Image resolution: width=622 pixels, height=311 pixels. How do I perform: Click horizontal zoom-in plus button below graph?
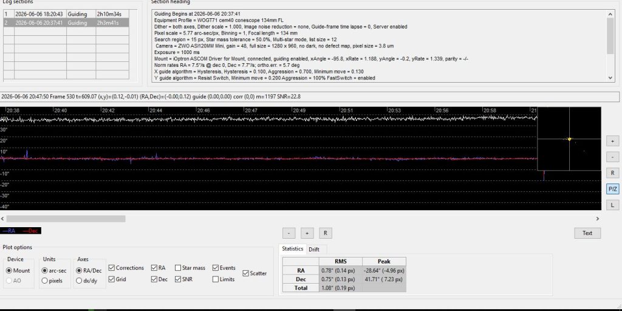click(x=307, y=233)
